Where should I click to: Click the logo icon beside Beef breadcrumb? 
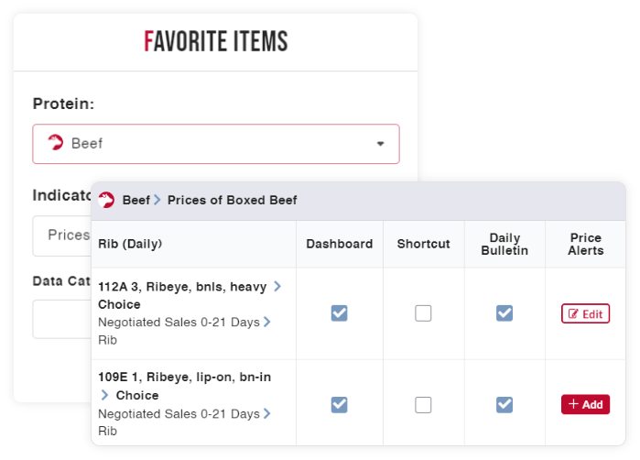[107, 200]
